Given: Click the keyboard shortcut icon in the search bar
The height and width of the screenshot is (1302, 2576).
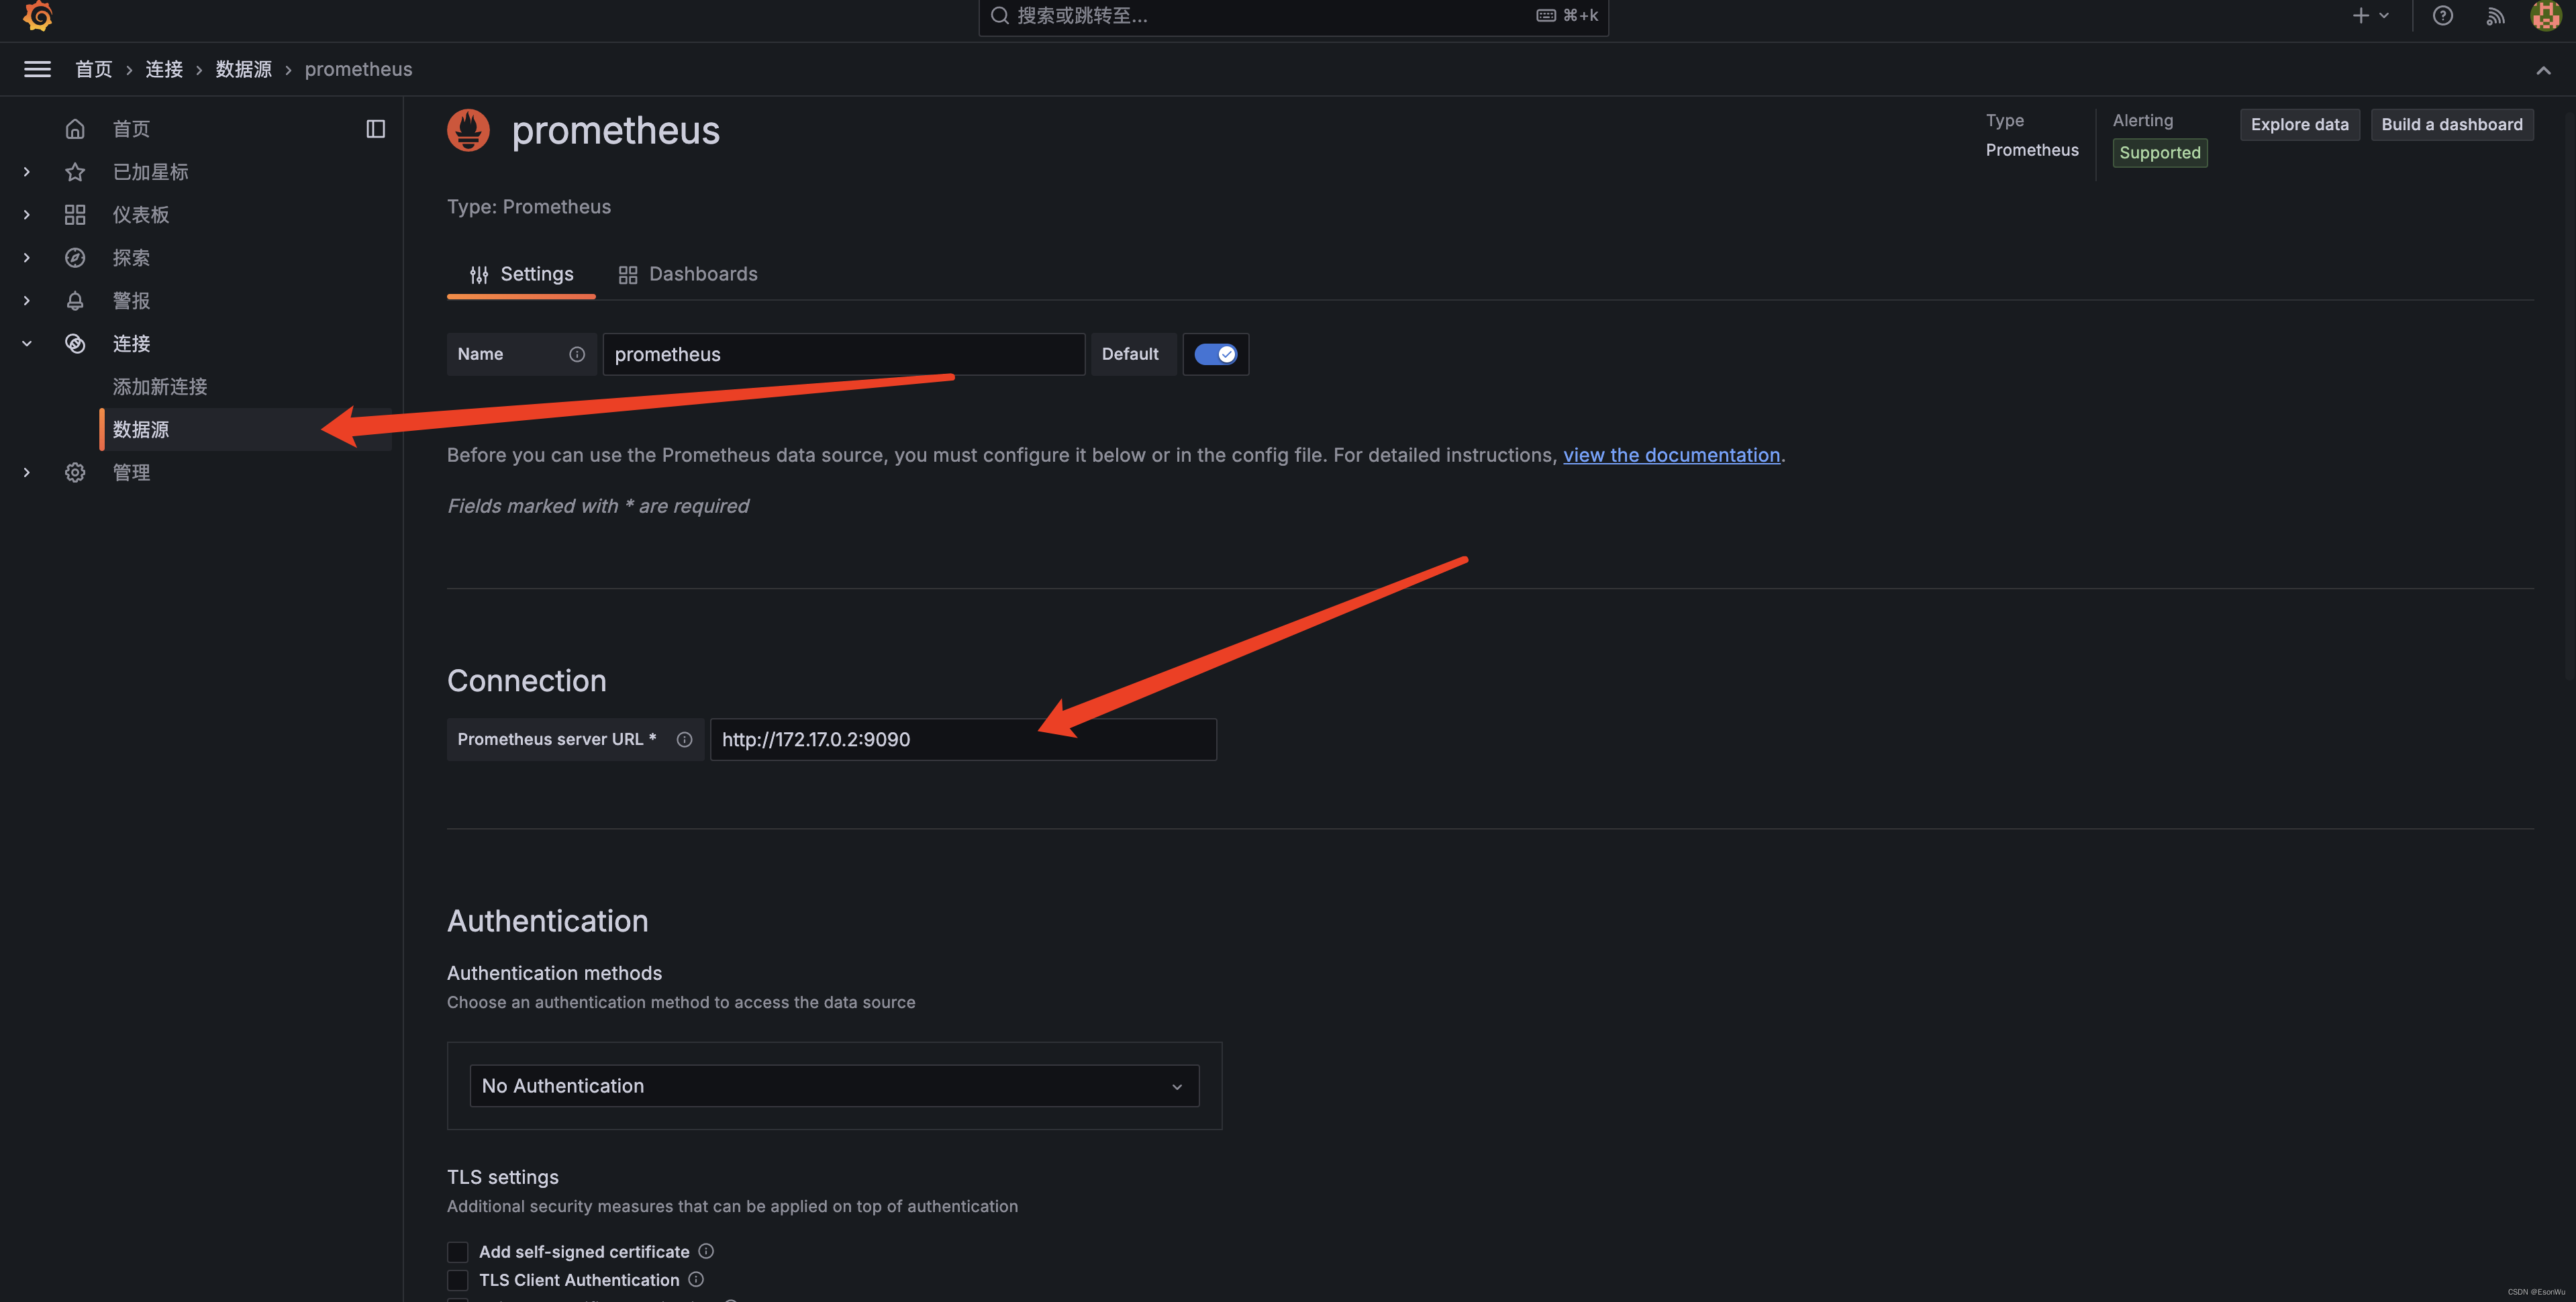Looking at the screenshot, I should [x=1546, y=16].
